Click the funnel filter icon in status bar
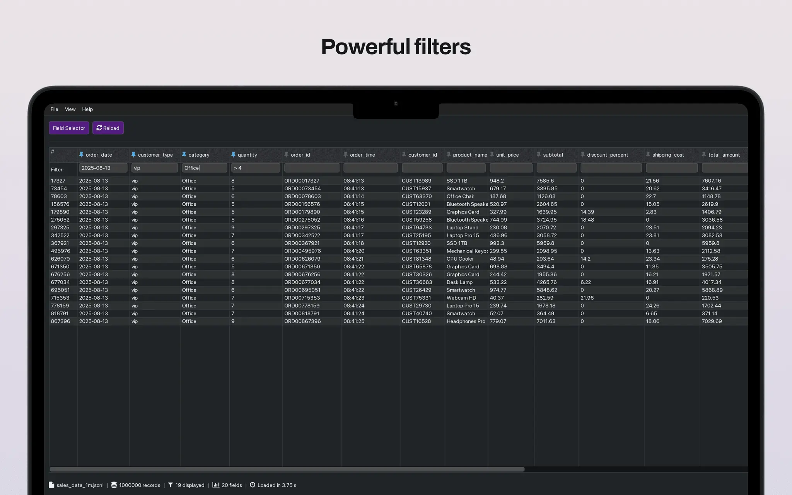This screenshot has width=792, height=495. tap(170, 485)
